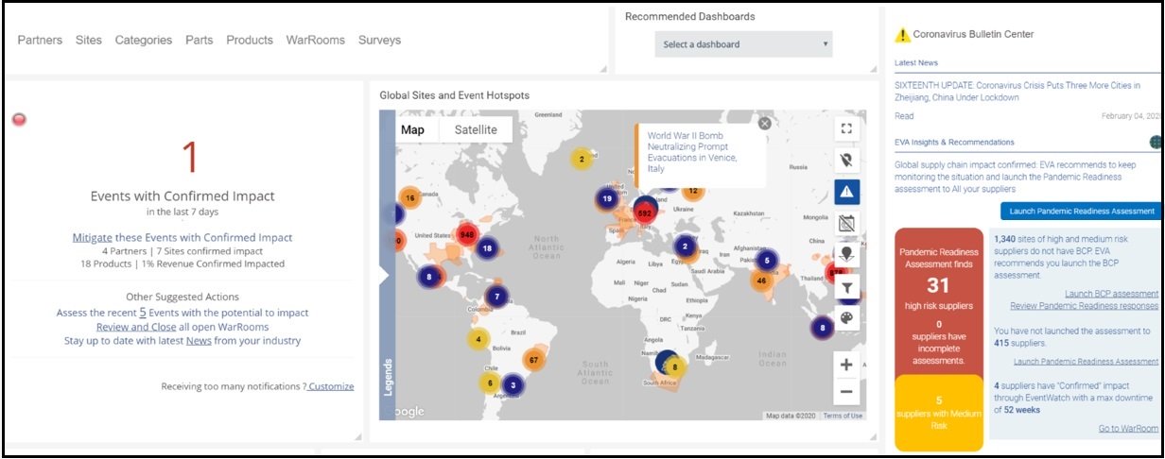Select the 46 cluster over India
Screen dimensions: 1165x459
pos(762,280)
